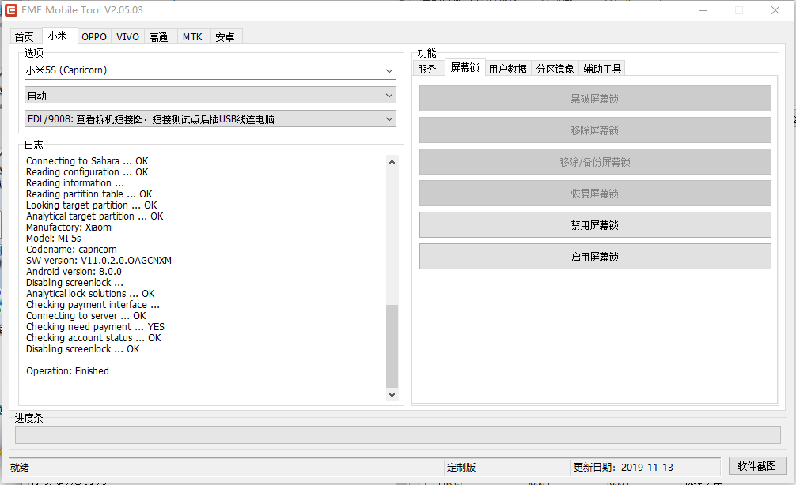The height and width of the screenshot is (485, 796).
Task: Click the 软件截图 button
Action: tap(757, 466)
